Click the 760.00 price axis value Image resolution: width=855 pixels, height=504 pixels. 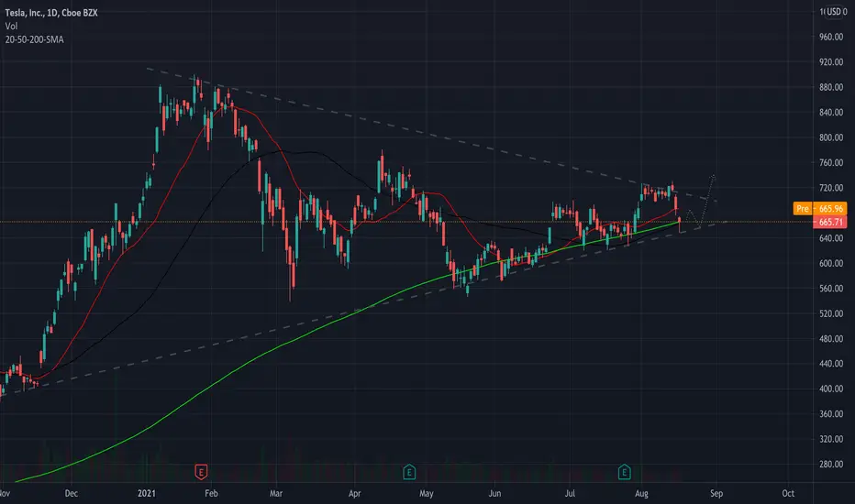(831, 162)
